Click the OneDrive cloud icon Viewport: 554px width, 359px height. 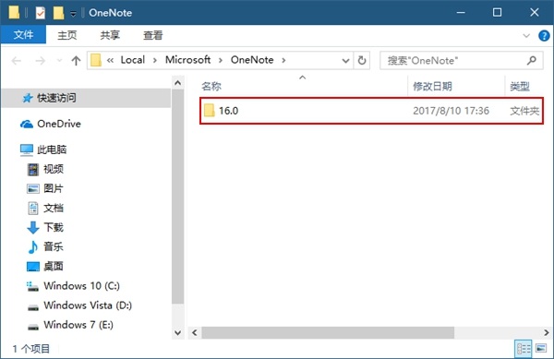(27, 125)
